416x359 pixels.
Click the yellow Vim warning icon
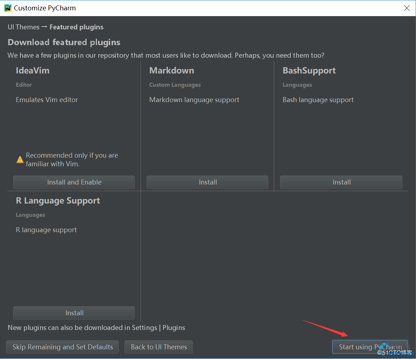(x=20, y=159)
